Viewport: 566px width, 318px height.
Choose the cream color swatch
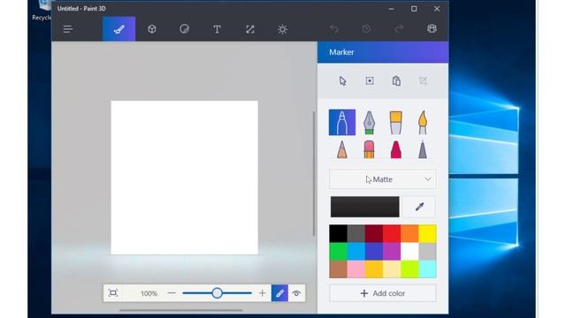392,269
